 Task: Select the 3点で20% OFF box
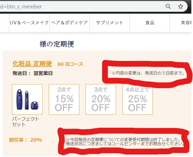[x=101, y=99]
